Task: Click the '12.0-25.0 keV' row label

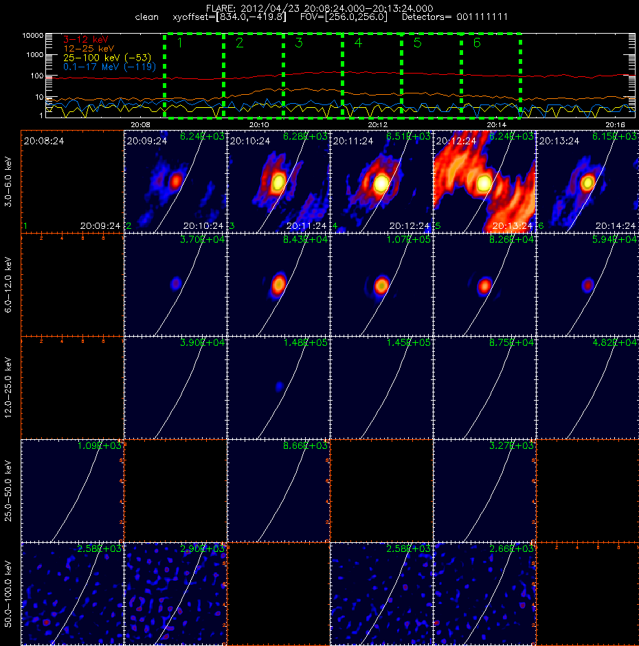Action: click(x=8, y=388)
